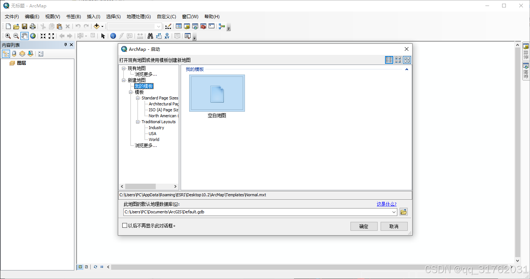Open Add Data dropdown arrow
Image resolution: width=530 pixels, height=279 pixels.
pyautogui.click(x=102, y=26)
